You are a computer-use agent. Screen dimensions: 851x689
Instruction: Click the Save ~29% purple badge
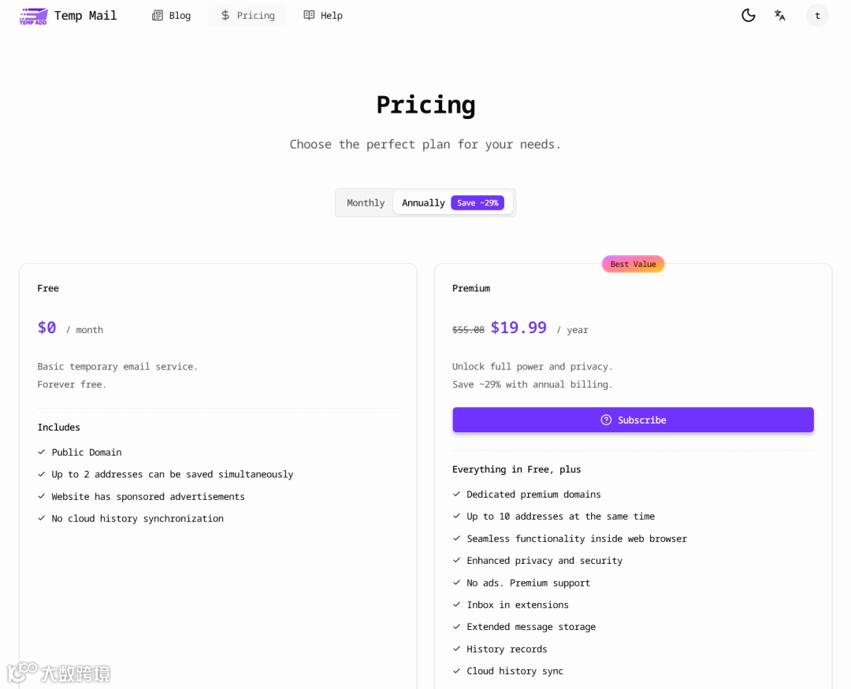click(x=478, y=203)
